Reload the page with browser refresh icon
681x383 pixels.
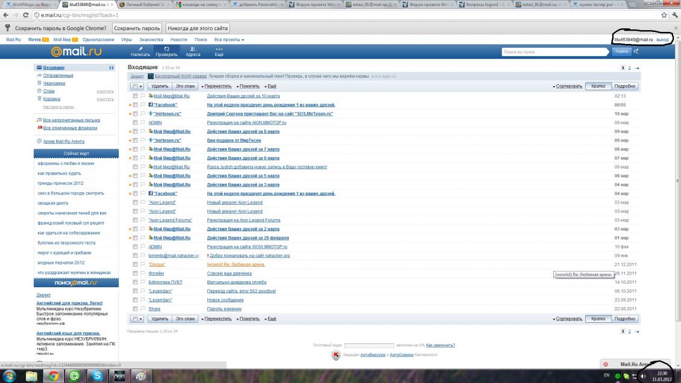pyautogui.click(x=26, y=15)
